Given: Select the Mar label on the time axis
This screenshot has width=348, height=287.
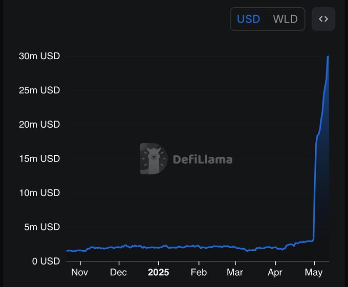Looking at the screenshot, I should coord(235,273).
